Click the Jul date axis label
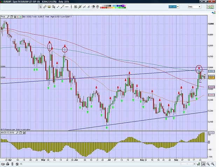This screenshot has width=219, height=167. (x=109, y=160)
